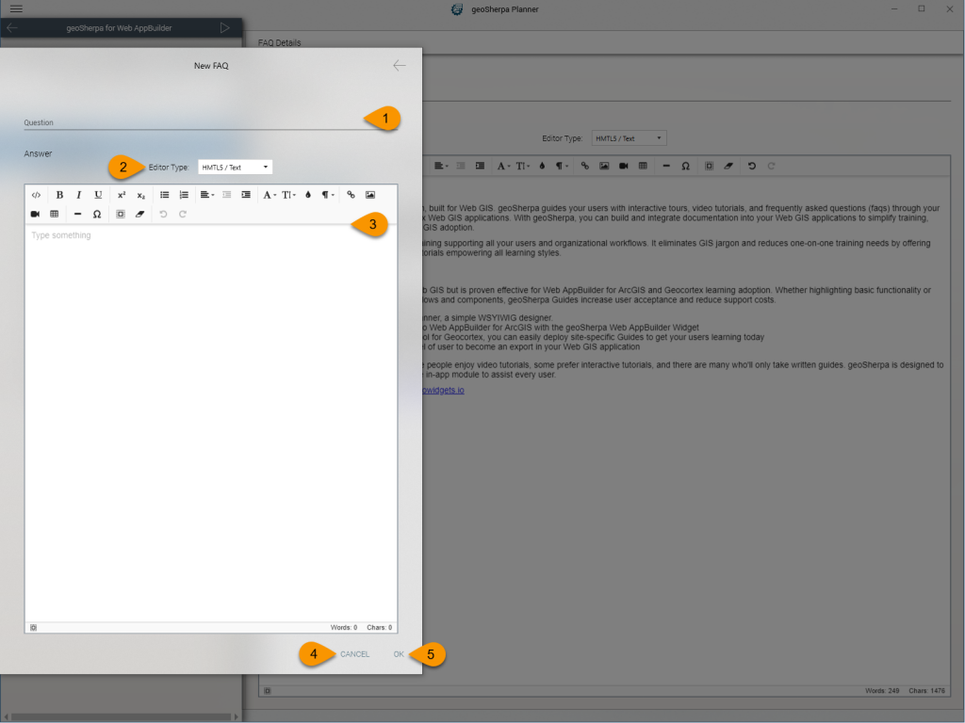Insert a link using the FAQ Details toolbar
This screenshot has height=723, width=965.
(584, 166)
